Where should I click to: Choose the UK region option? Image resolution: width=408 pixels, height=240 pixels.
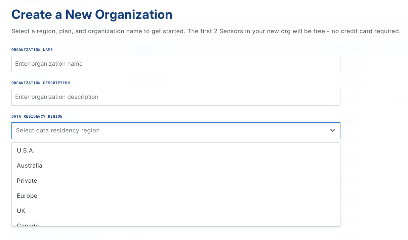click(x=21, y=211)
